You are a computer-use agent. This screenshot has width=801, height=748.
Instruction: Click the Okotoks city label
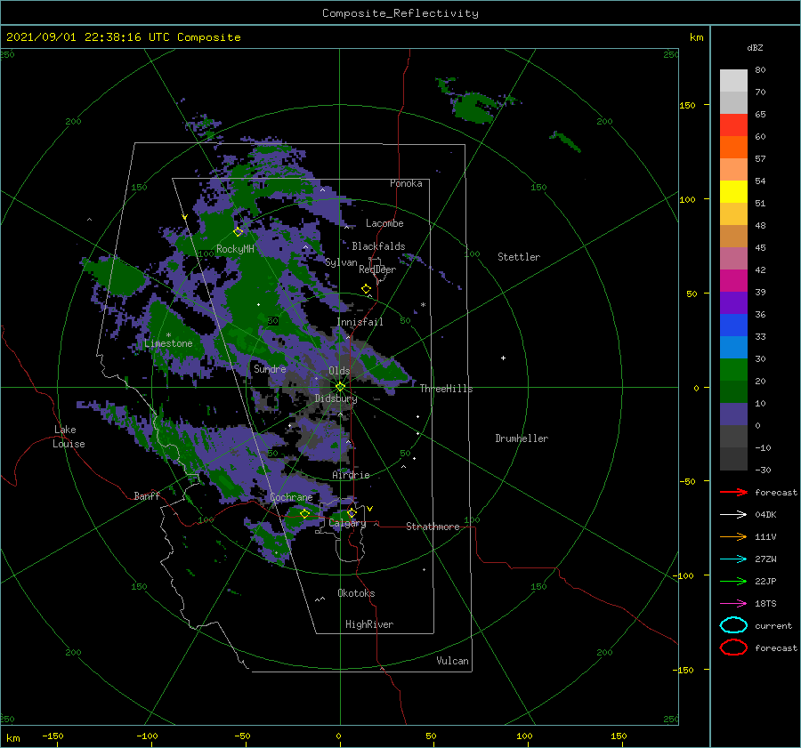pyautogui.click(x=356, y=593)
